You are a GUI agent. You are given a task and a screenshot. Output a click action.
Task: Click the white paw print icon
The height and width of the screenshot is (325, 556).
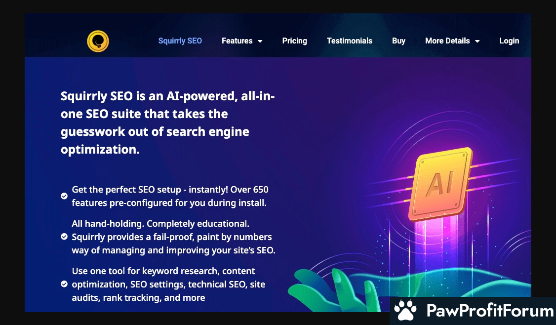[405, 311]
